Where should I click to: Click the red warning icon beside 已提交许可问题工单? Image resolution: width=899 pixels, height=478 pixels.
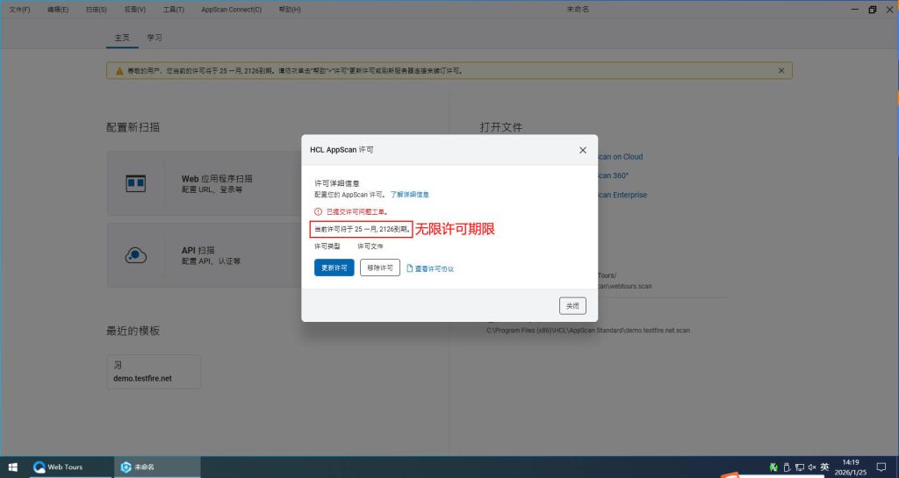[319, 212]
